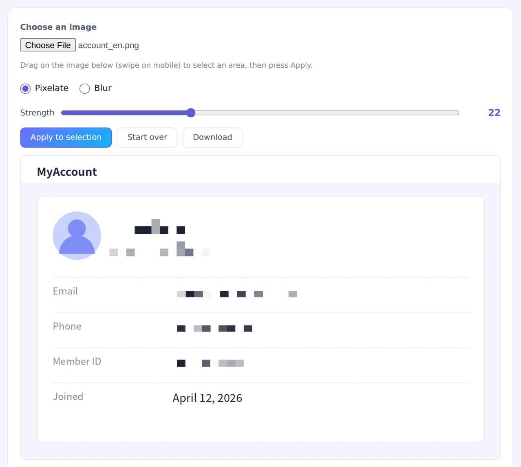Click the Strength label
Image resolution: width=521 pixels, height=467 pixels.
37,113
